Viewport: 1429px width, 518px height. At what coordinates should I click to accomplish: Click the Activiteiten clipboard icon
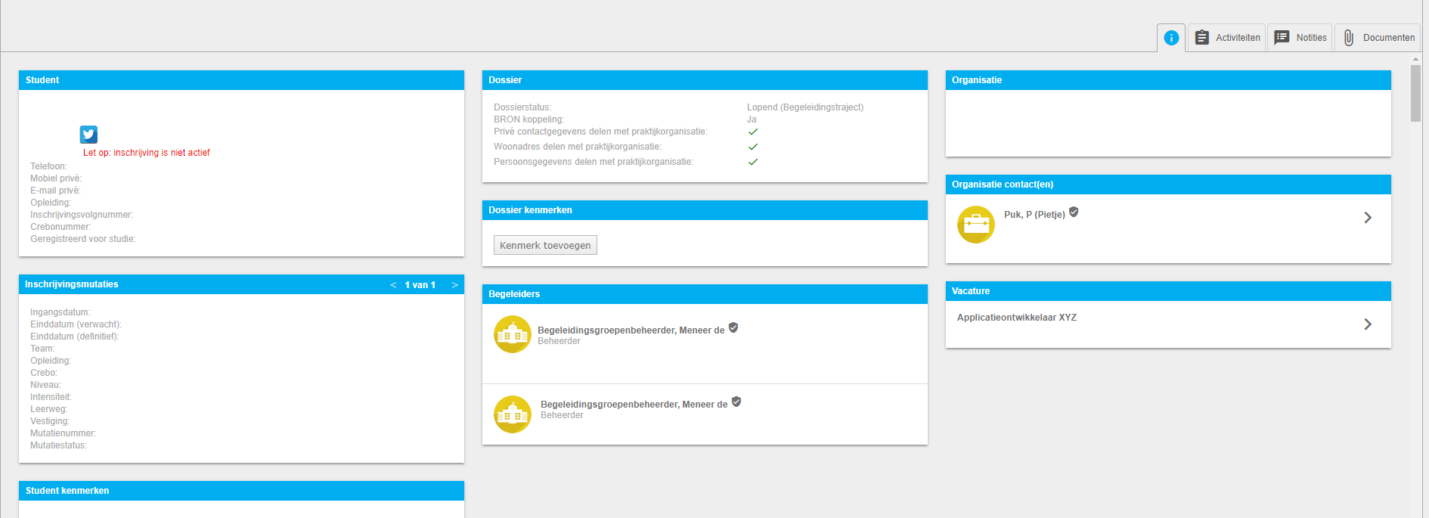point(1202,38)
